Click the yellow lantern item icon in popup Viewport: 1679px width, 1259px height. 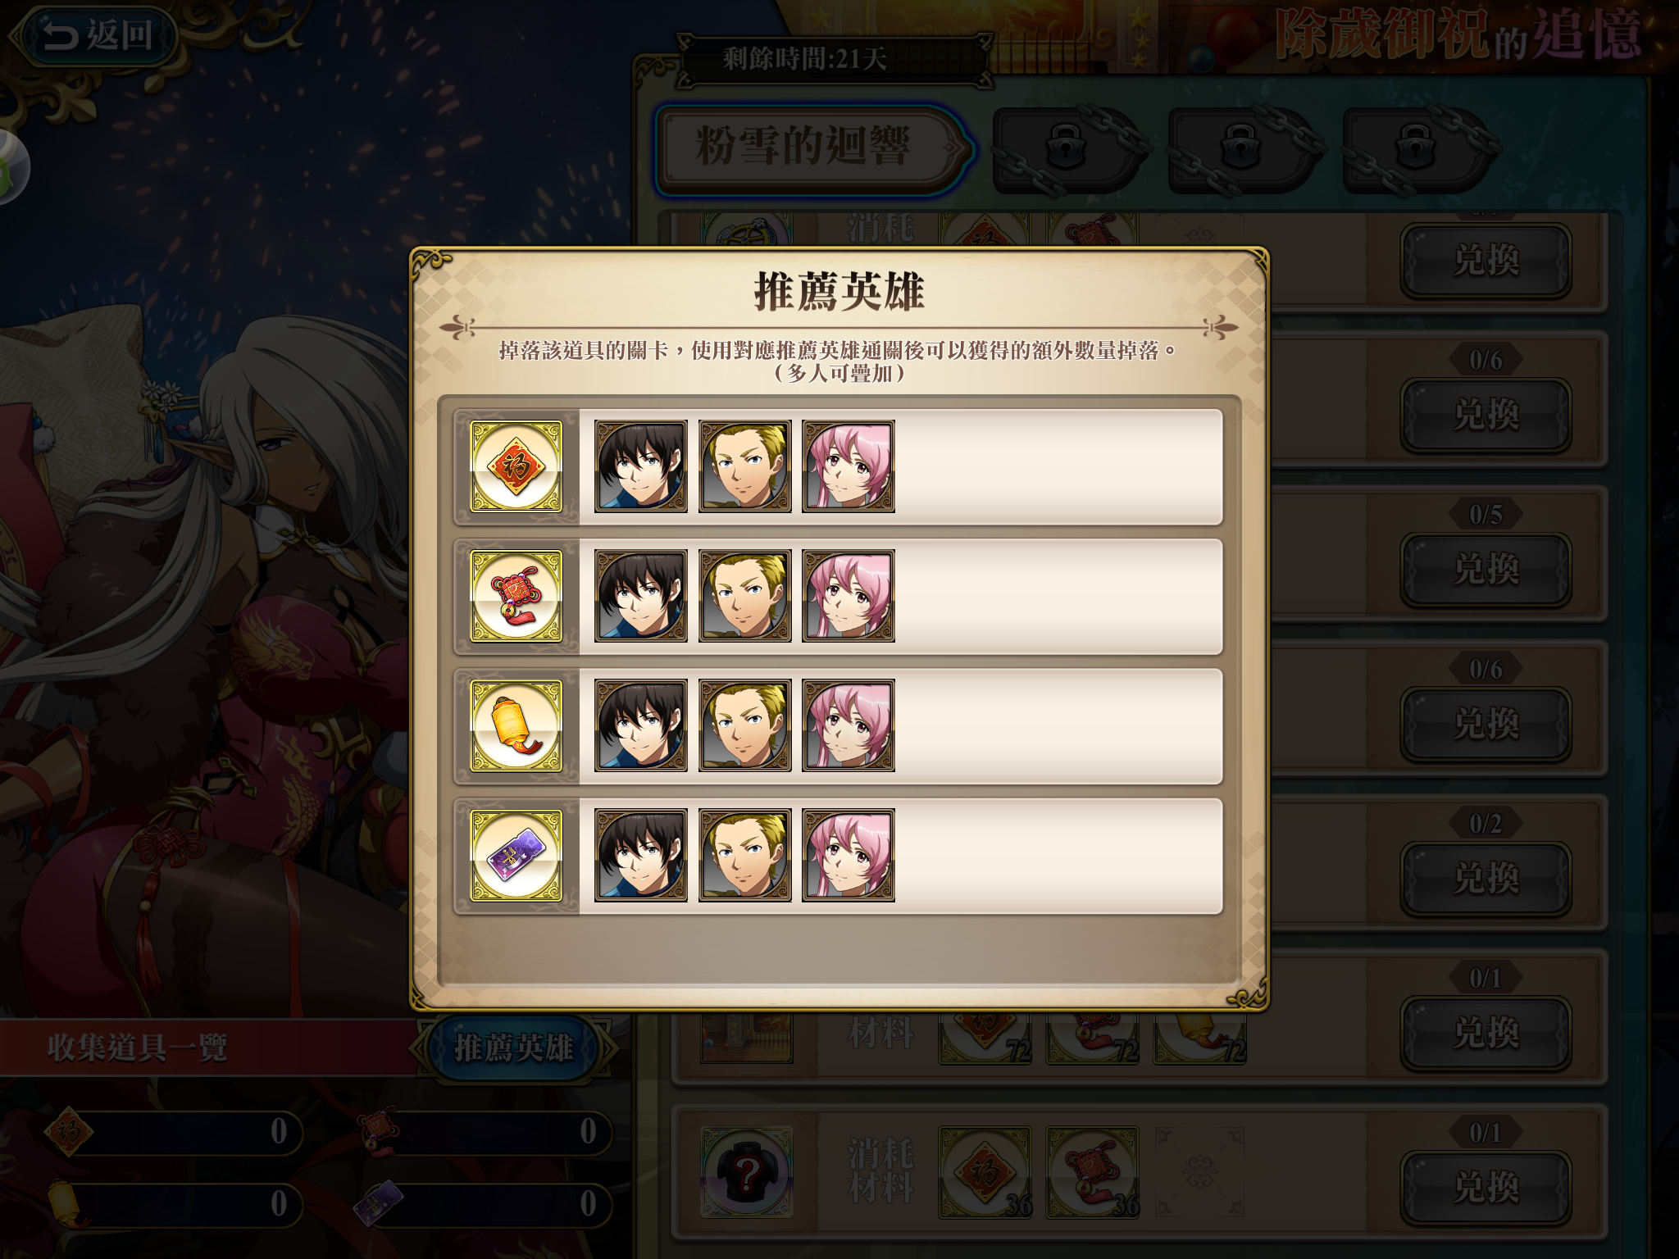[516, 725]
